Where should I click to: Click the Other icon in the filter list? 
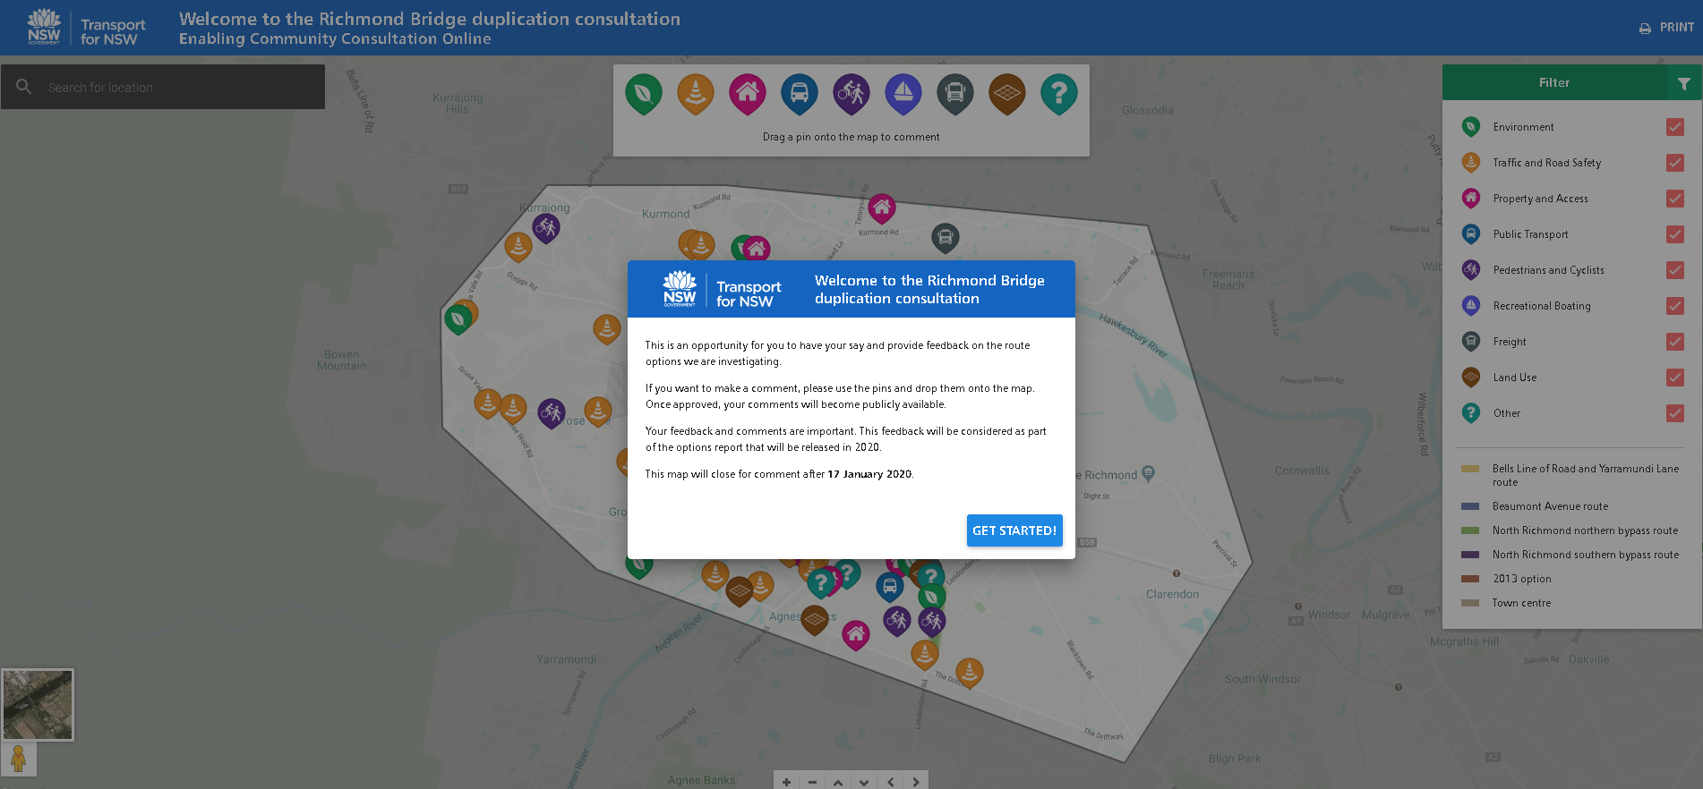click(x=1470, y=413)
